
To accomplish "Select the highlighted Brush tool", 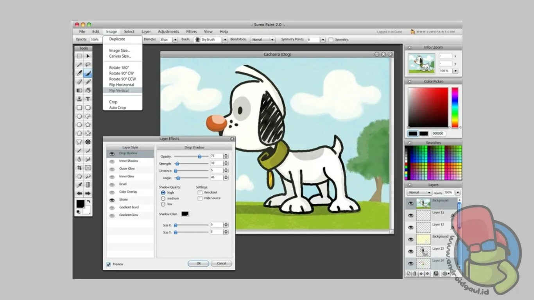I will [x=88, y=73].
